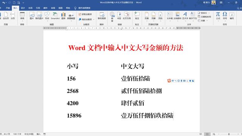Toggle the Insert (插入) mode indicator in status bar
The image size is (242, 136).
coord(39,134)
